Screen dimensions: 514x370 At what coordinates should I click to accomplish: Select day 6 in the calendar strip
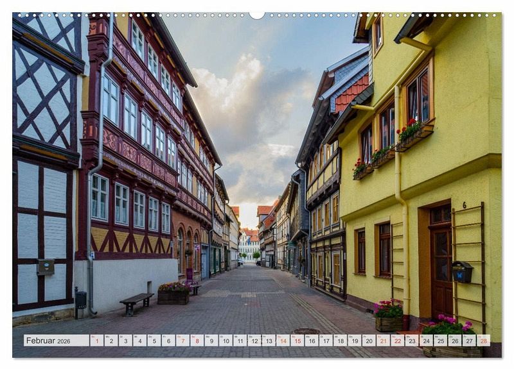click(x=168, y=341)
